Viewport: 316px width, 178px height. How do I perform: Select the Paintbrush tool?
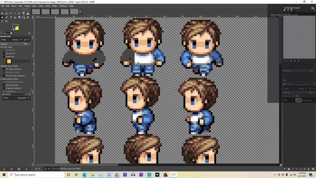coord(6,17)
